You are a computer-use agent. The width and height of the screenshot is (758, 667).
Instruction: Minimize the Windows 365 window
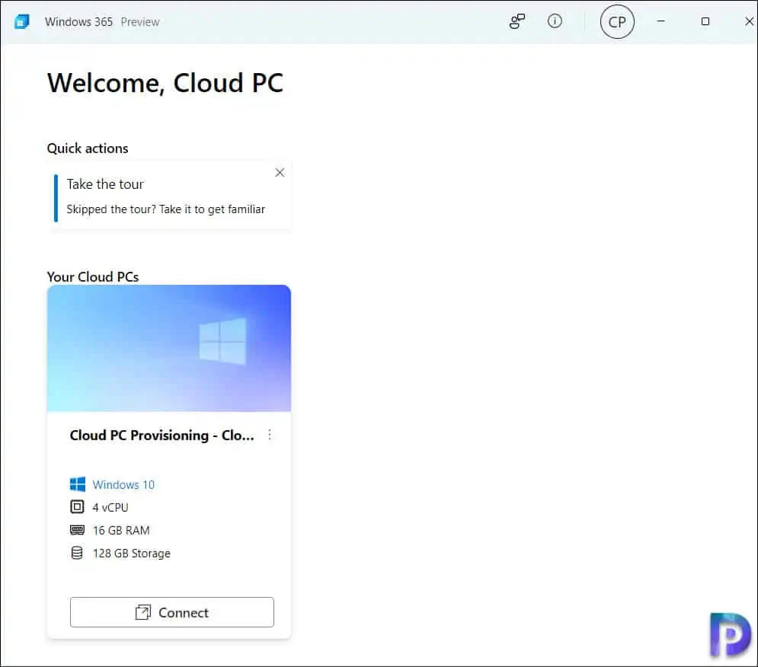[660, 21]
